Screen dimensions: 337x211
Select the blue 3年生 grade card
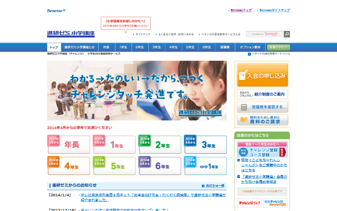(205, 144)
